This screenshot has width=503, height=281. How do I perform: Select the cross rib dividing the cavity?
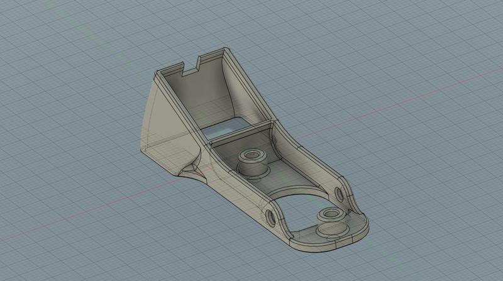[x=241, y=131]
